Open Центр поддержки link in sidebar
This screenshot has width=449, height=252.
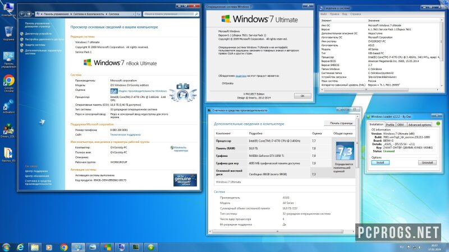click(36, 171)
